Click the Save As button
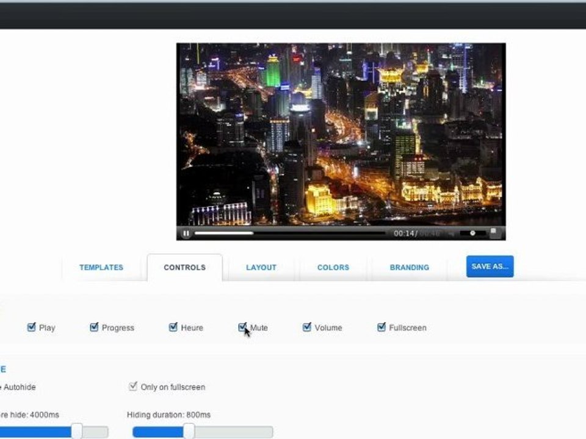 coord(490,266)
